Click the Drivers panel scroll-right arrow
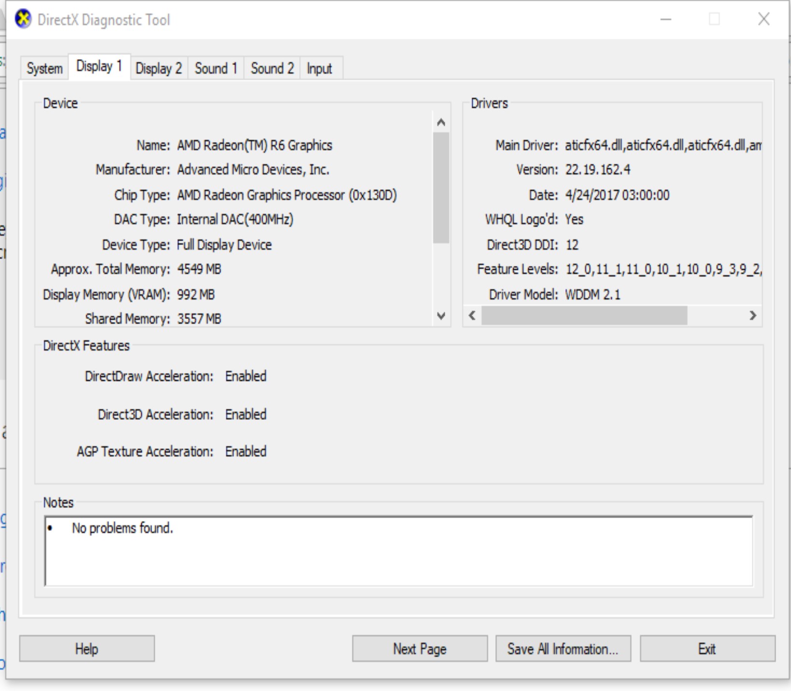 [753, 316]
